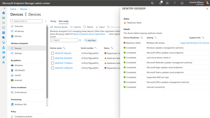Open Groups icon in left rail
Screen dimensions: 210x118
click(4, 52)
